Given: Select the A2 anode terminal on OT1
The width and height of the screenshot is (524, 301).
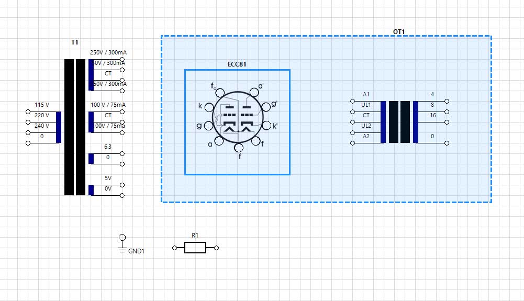Looking at the screenshot, I should 352,143.
